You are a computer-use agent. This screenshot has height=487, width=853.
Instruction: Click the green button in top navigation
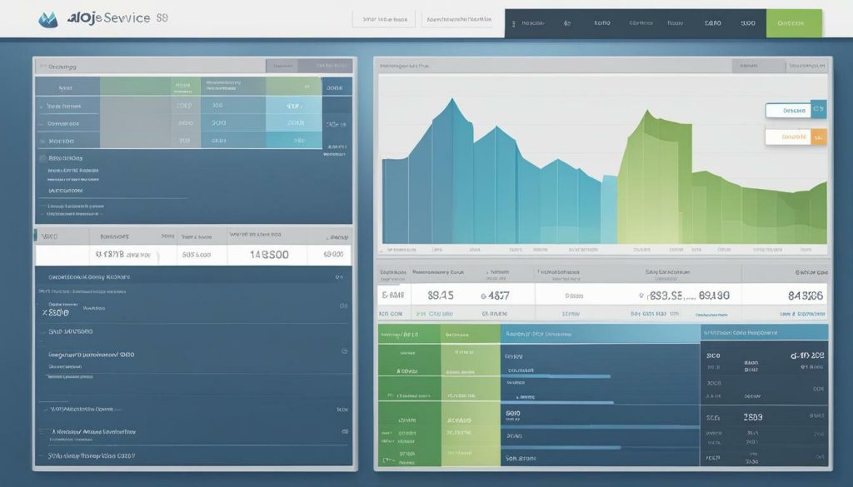tap(793, 23)
